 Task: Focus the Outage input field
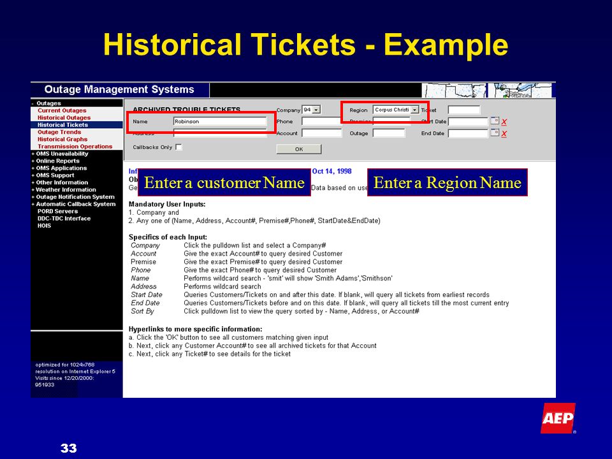(389, 133)
